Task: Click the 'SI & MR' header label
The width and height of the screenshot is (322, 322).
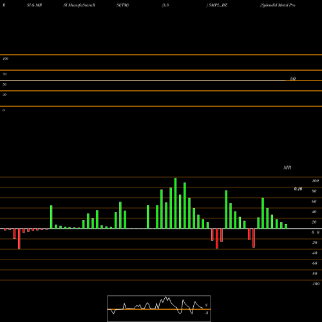Action: click(34, 5)
